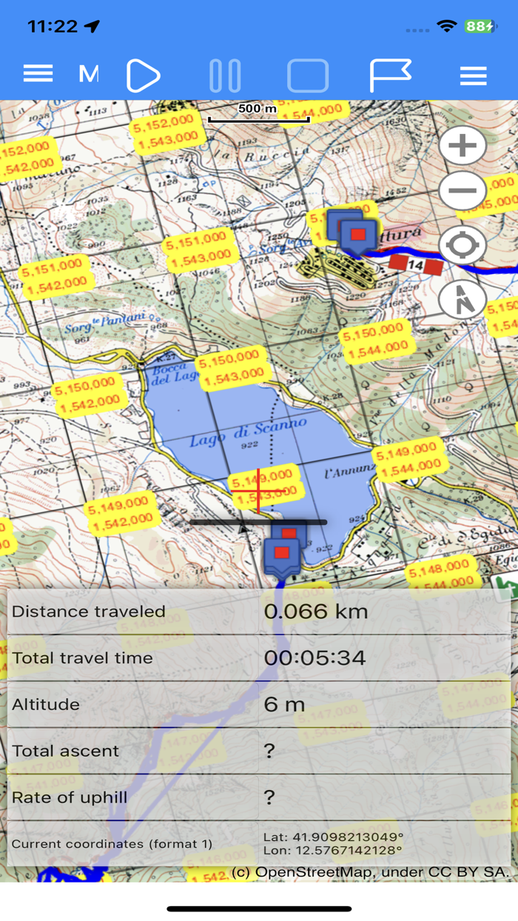Zoom in with the plus button
The width and height of the screenshot is (518, 921).
tap(462, 145)
